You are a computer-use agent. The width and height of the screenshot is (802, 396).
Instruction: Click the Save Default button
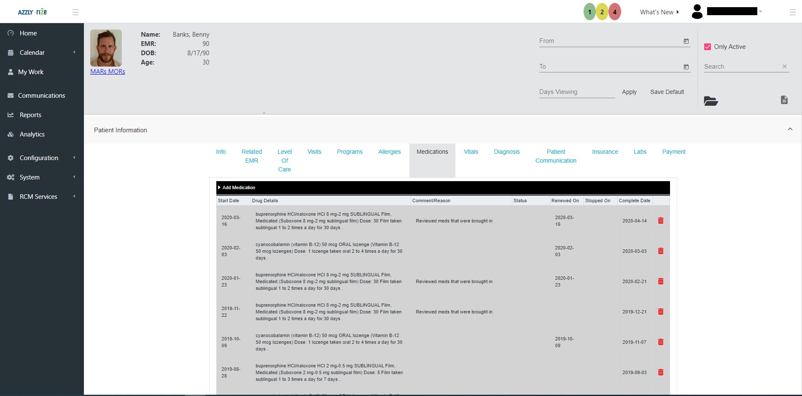pyautogui.click(x=667, y=92)
